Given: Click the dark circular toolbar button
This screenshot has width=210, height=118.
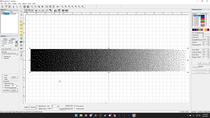Looking at the screenshot, I should 28,7.
